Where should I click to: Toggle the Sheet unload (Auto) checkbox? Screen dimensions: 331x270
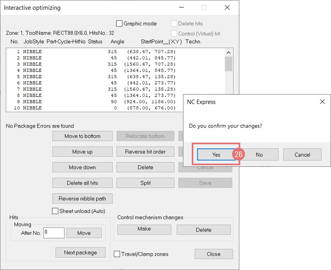point(55,211)
